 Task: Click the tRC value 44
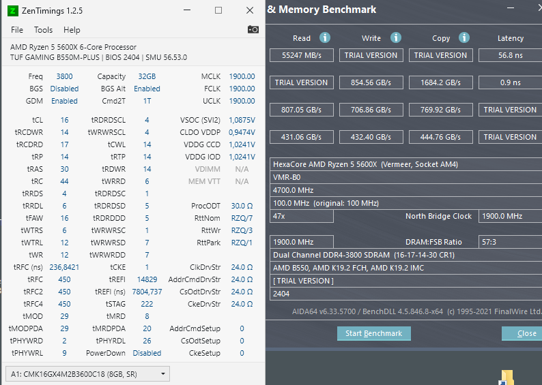[x=65, y=181]
